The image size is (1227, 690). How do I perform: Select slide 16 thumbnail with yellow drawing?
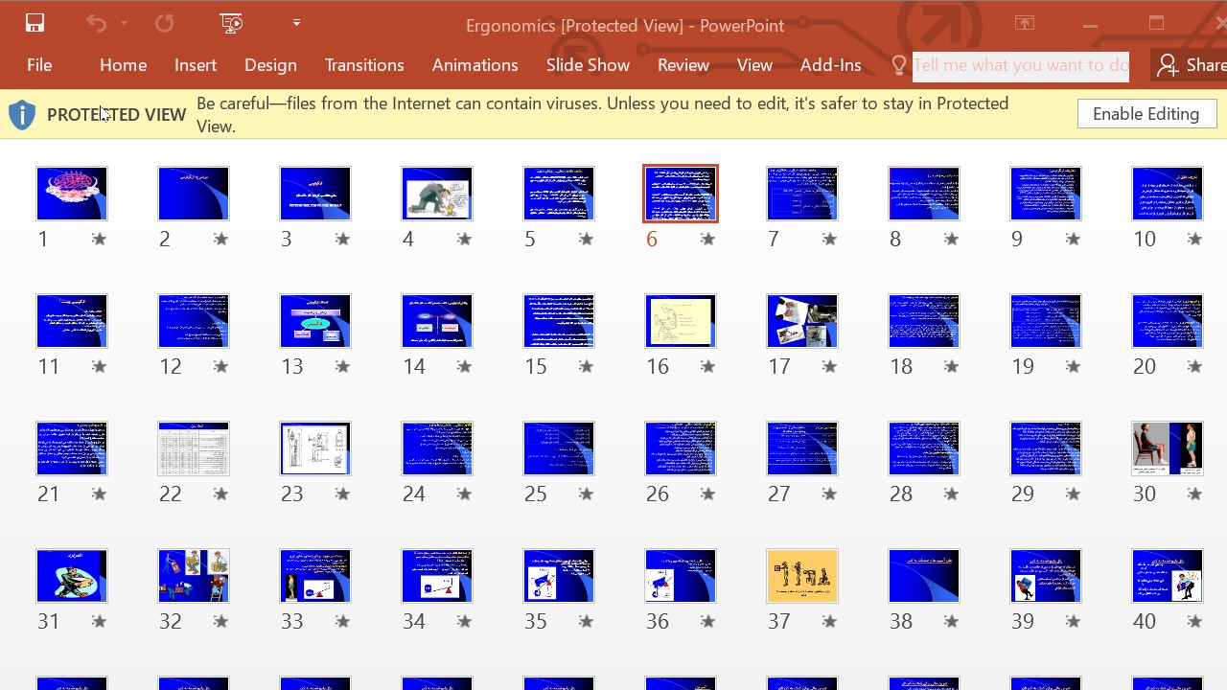coord(681,321)
